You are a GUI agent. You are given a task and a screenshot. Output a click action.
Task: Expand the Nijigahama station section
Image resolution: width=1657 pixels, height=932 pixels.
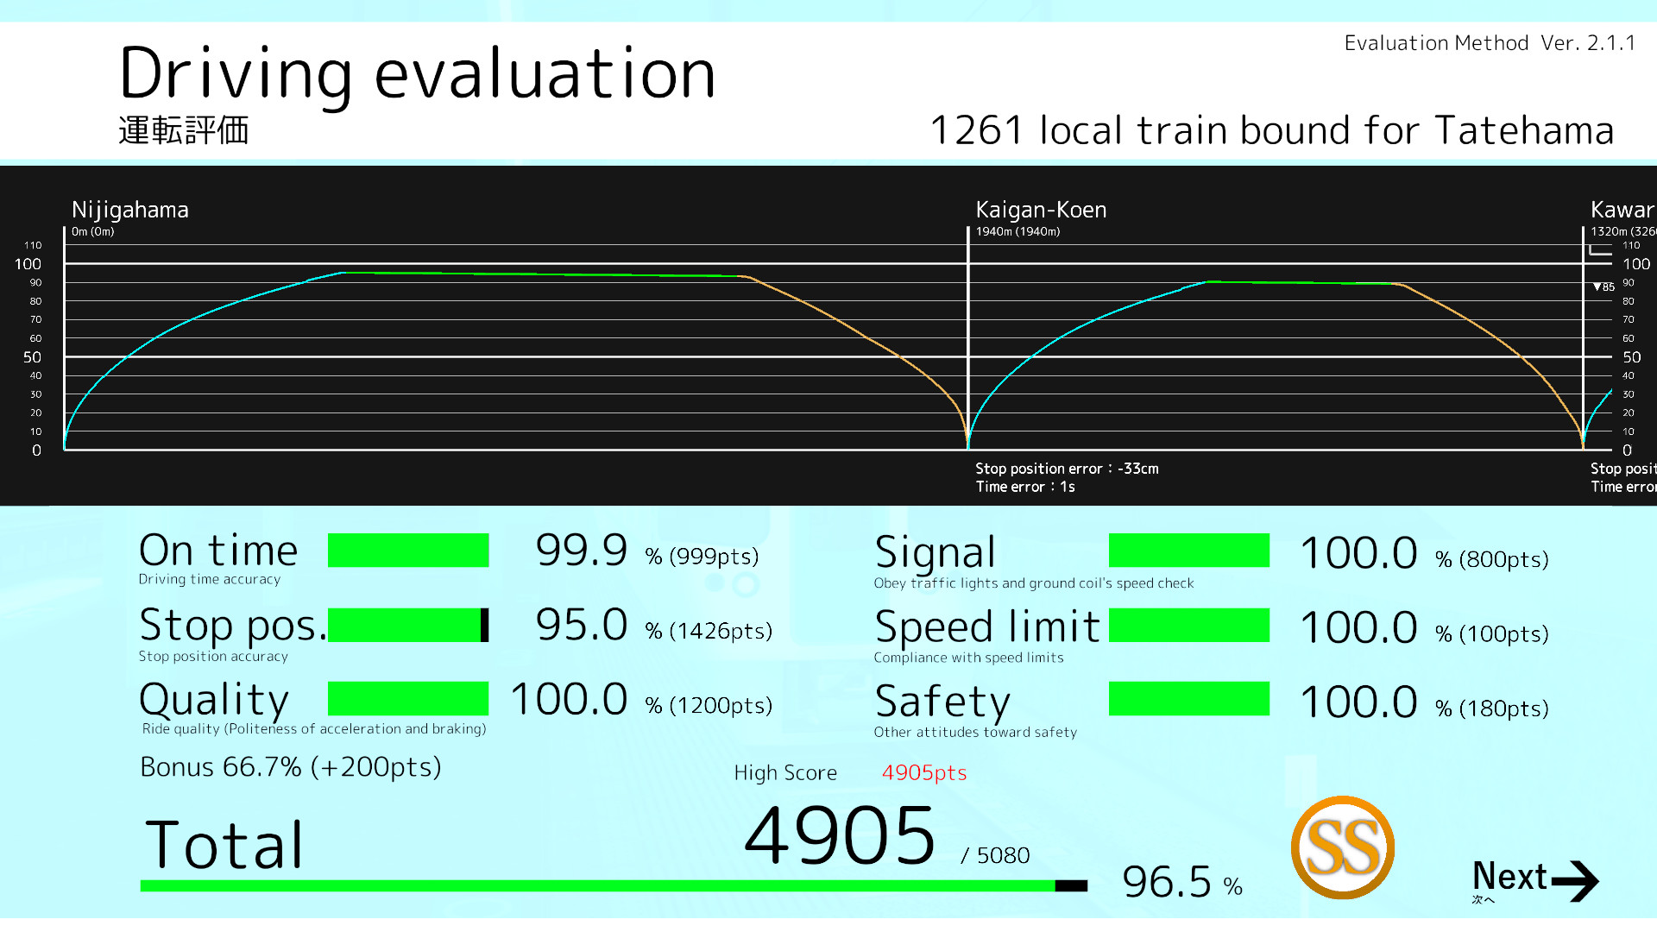pyautogui.click(x=130, y=210)
